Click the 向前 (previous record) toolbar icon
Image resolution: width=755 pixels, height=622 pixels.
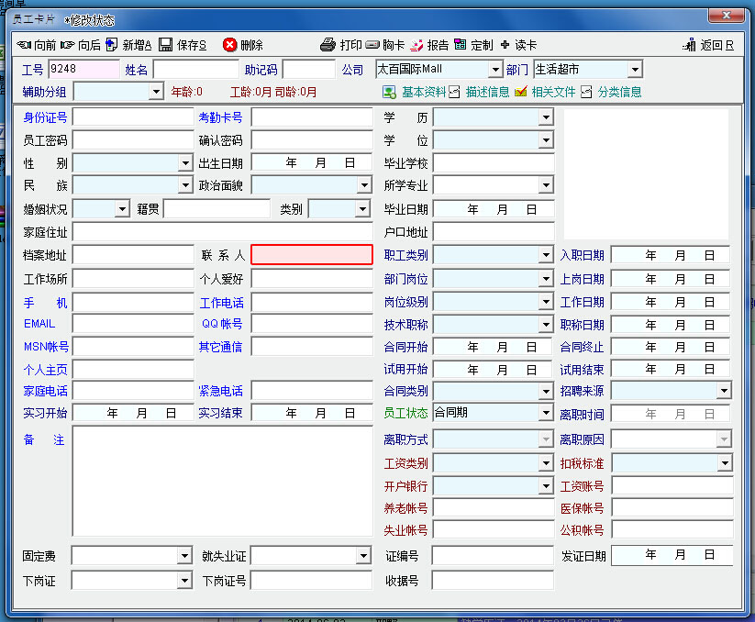click(25, 45)
